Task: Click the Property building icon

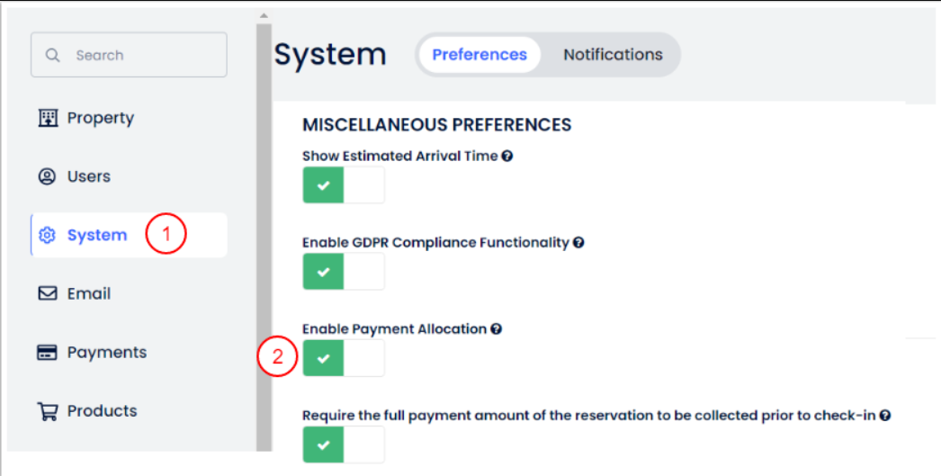Action: 48,118
